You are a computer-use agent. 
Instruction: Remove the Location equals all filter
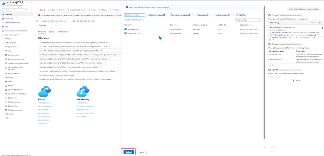pos(232,15)
